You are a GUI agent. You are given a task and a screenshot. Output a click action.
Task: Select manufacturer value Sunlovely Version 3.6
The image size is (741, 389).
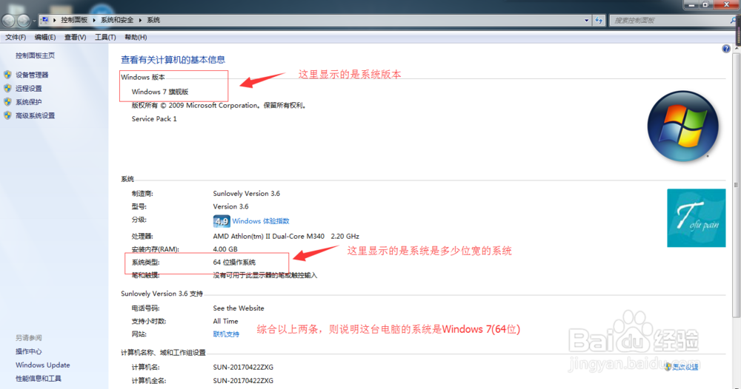(246, 193)
